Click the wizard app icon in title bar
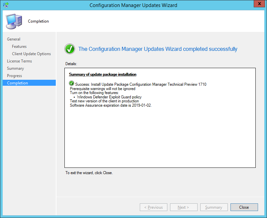The height and width of the screenshot is (218, 267). [6, 5]
